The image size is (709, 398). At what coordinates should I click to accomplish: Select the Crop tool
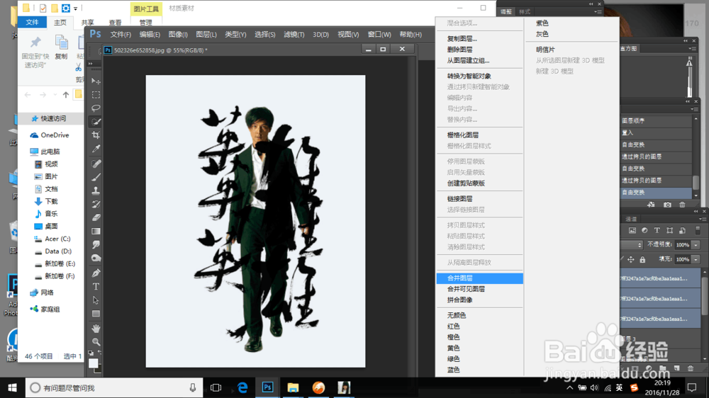96,135
